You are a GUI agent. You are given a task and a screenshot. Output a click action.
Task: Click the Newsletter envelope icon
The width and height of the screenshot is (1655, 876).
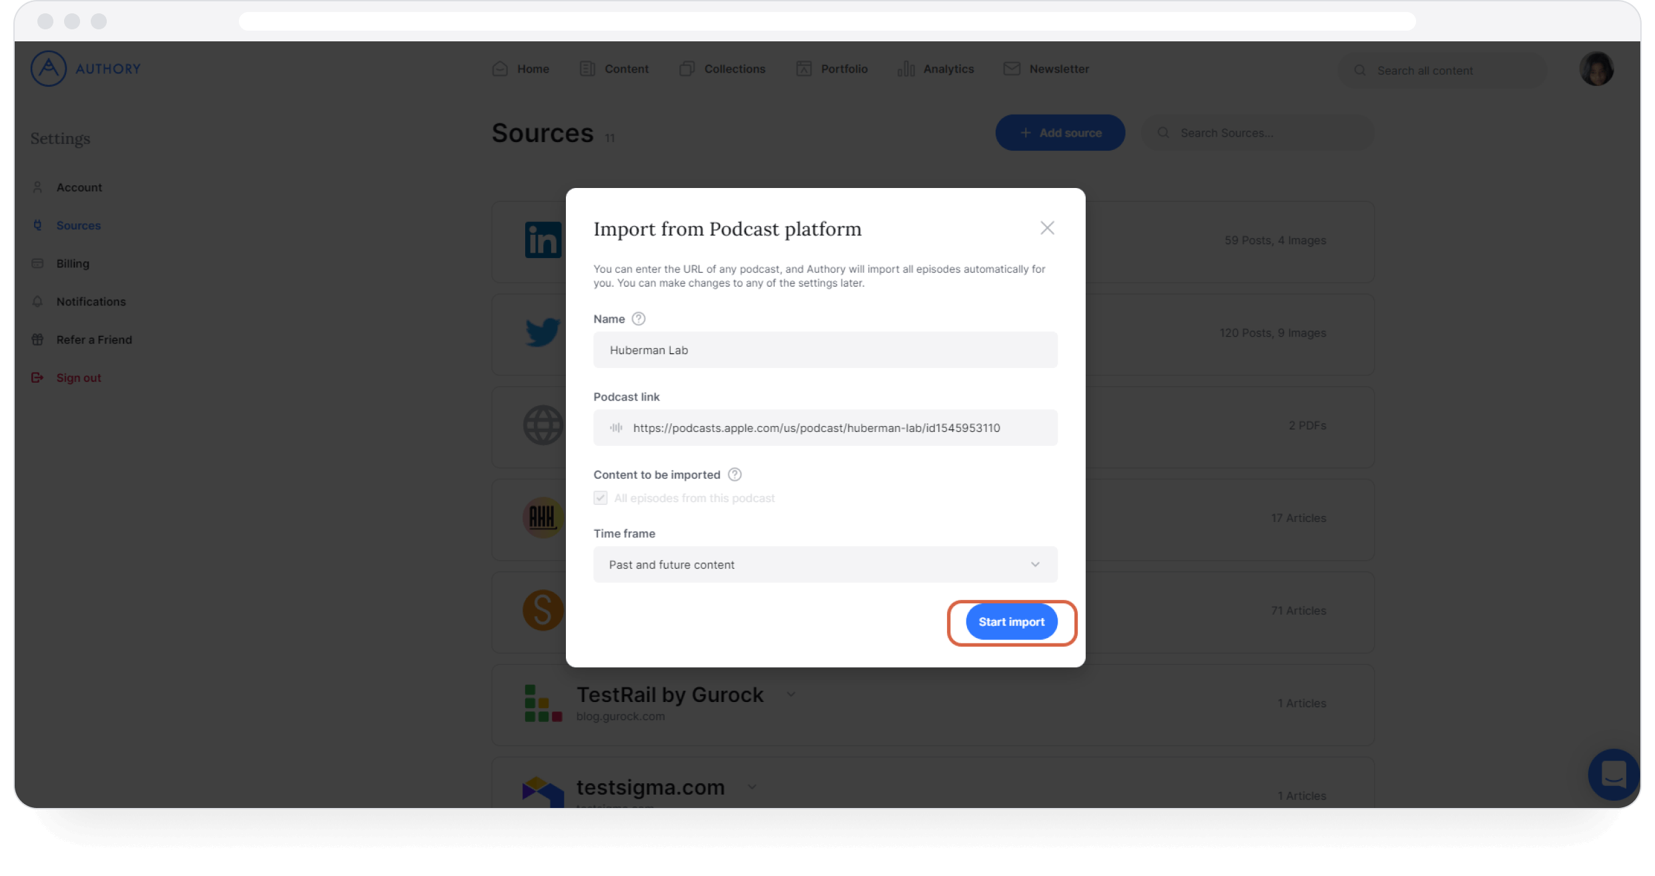[1012, 69]
